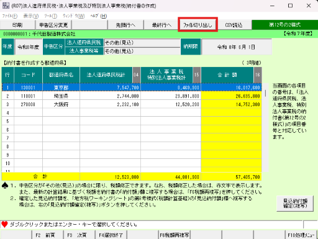Click the yellow total cell 14,752,300

click(x=231, y=104)
